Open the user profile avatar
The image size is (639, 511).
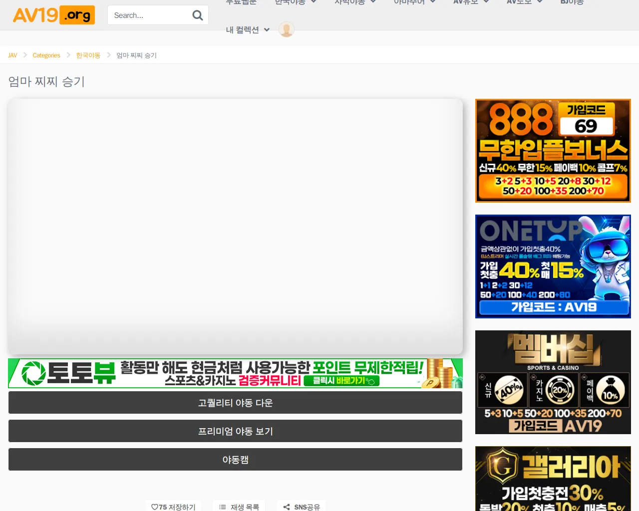(x=286, y=29)
